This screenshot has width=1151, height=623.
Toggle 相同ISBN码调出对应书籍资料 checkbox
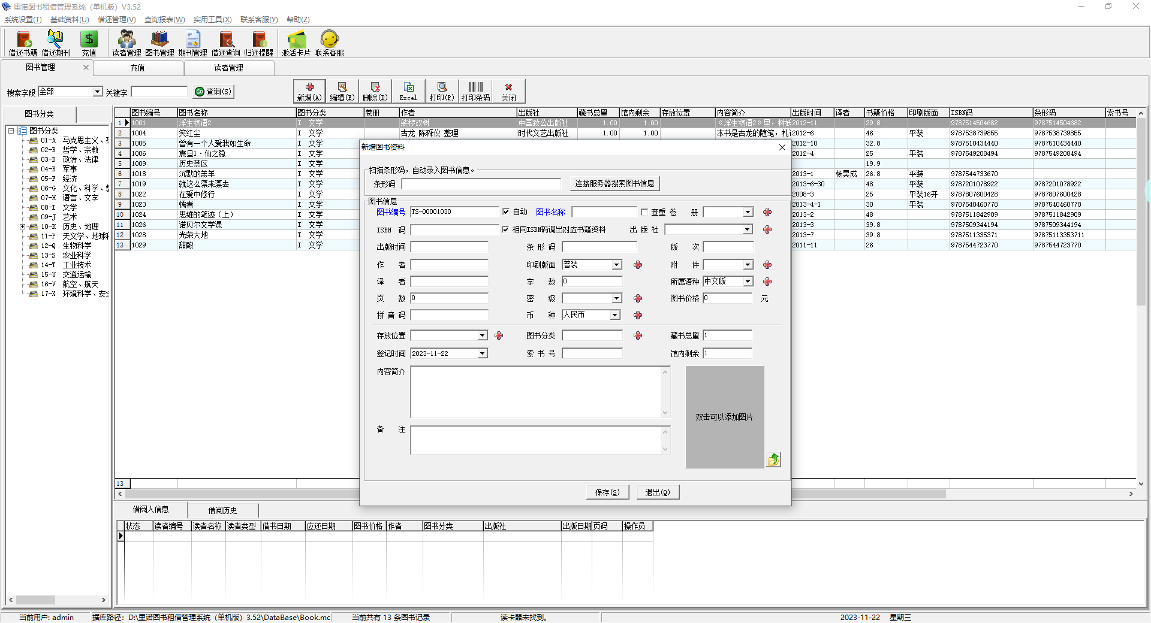point(505,229)
